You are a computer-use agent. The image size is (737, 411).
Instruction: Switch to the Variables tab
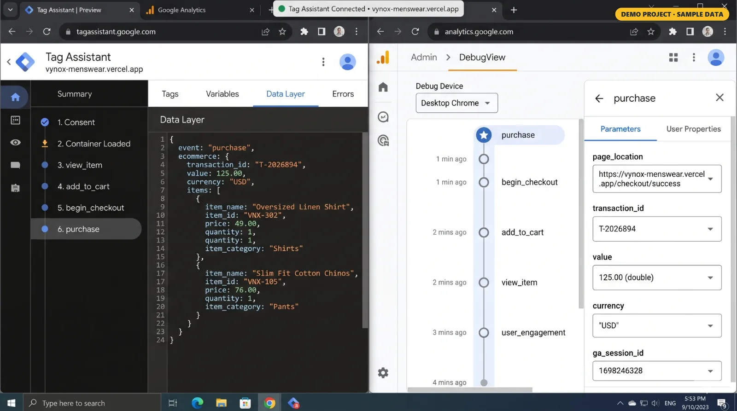pos(222,94)
